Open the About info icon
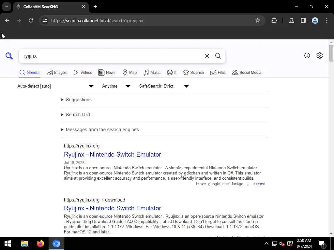Screen dimensions: 334x250 307,55
